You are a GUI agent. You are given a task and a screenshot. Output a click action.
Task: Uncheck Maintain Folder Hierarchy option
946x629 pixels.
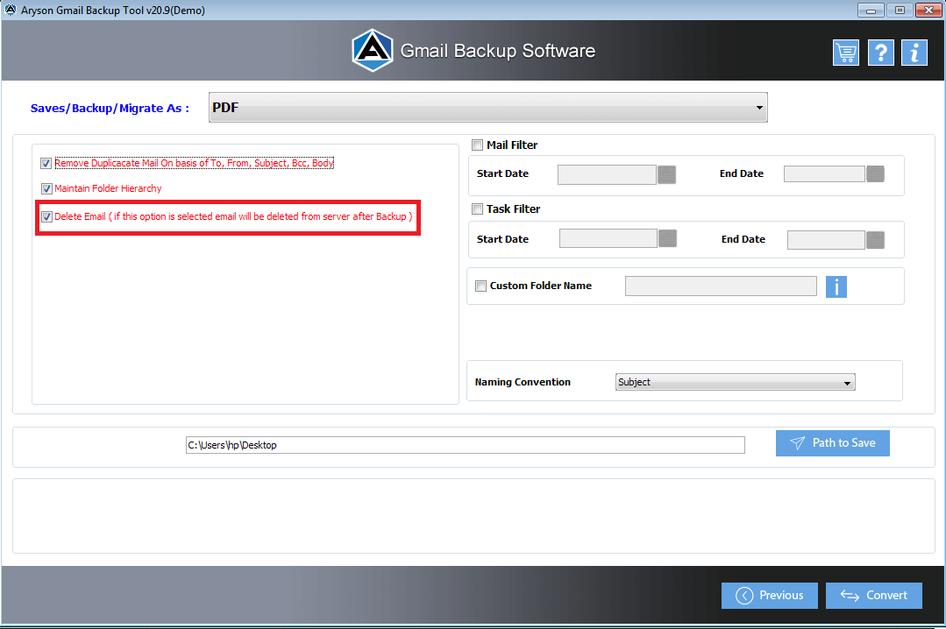pyautogui.click(x=46, y=188)
